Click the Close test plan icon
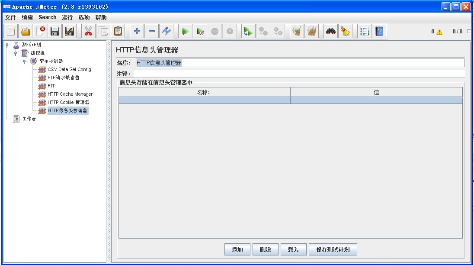Screen dimensions: 474x265 (40, 31)
